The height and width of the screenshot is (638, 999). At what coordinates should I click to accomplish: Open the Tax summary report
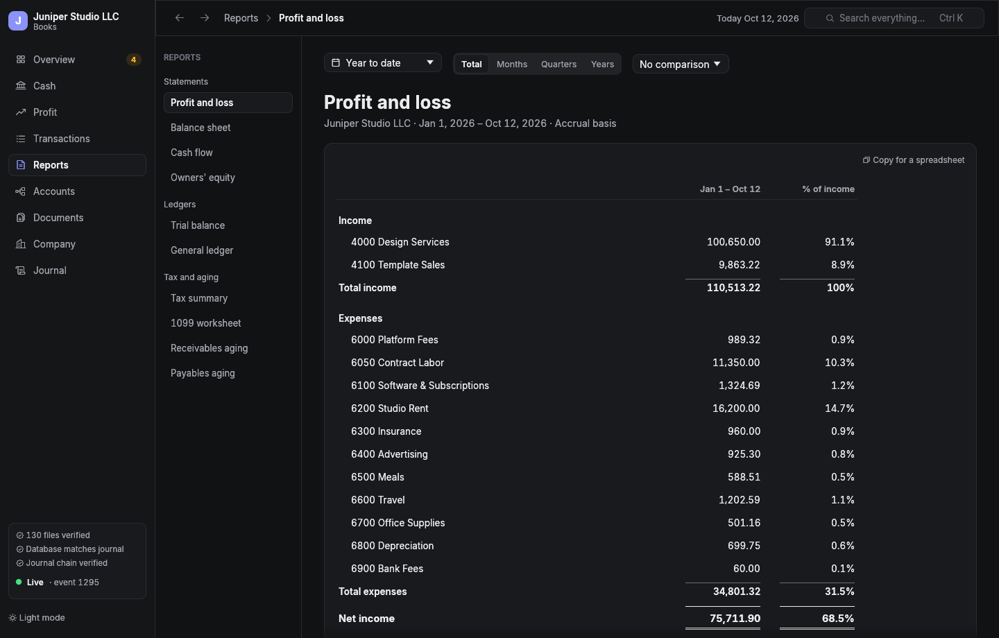(x=228, y=298)
